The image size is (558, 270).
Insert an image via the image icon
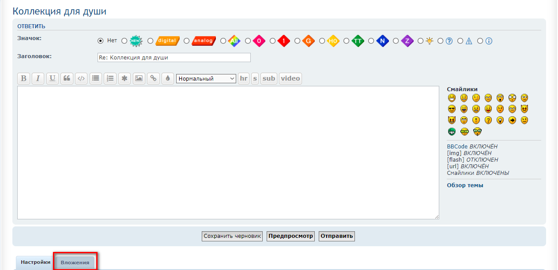pos(139,78)
